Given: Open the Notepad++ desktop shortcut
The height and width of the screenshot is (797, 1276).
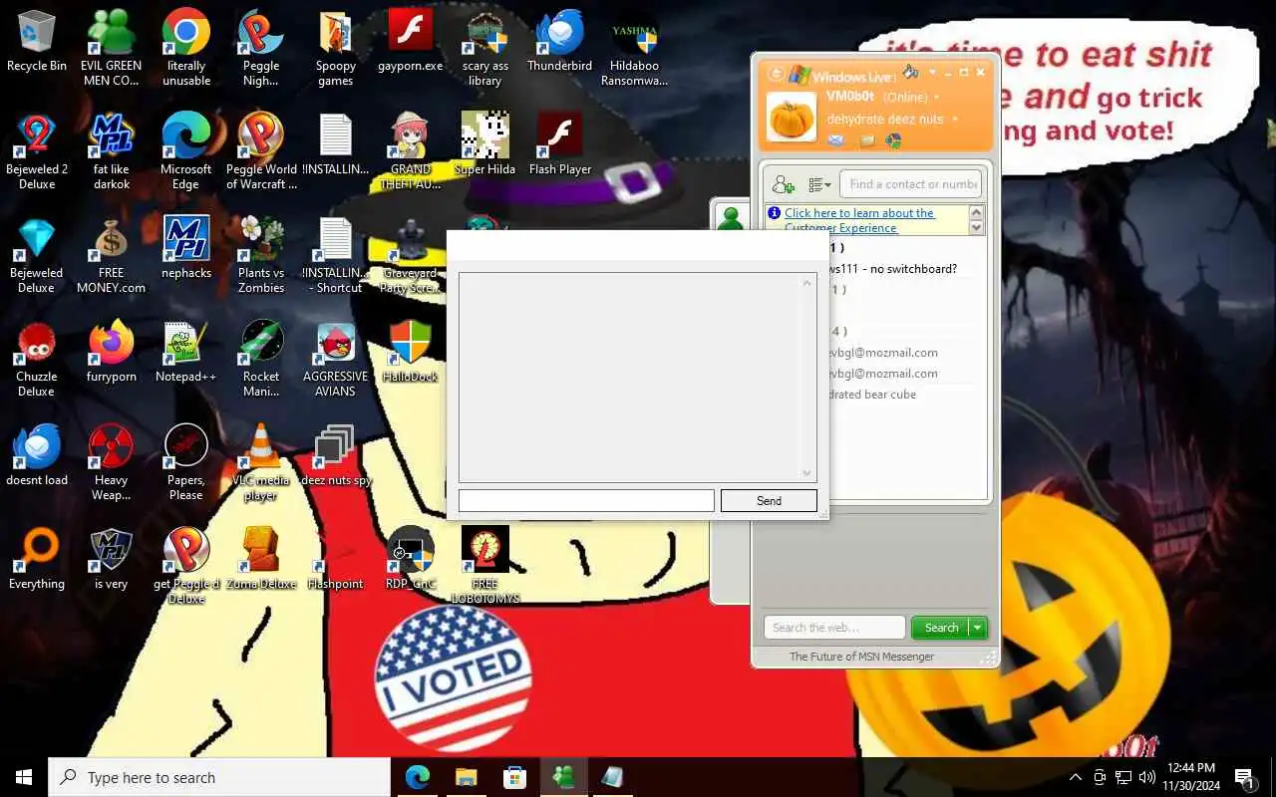Looking at the screenshot, I should [186, 352].
